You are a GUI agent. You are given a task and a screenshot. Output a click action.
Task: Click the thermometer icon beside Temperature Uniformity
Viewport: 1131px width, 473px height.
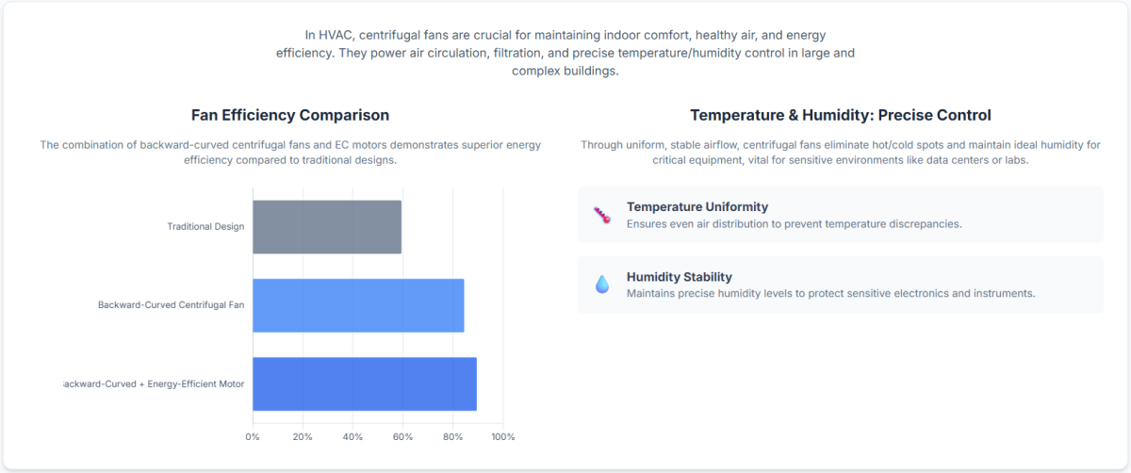pos(602,215)
